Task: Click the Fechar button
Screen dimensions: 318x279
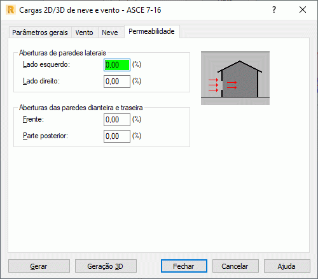Action: (x=184, y=266)
